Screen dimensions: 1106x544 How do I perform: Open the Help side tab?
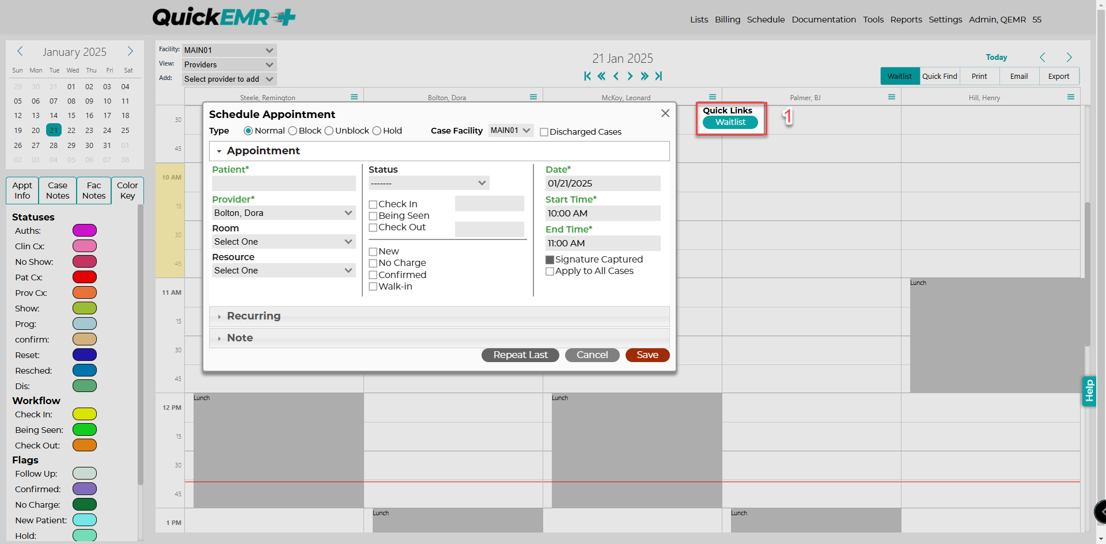click(1089, 391)
